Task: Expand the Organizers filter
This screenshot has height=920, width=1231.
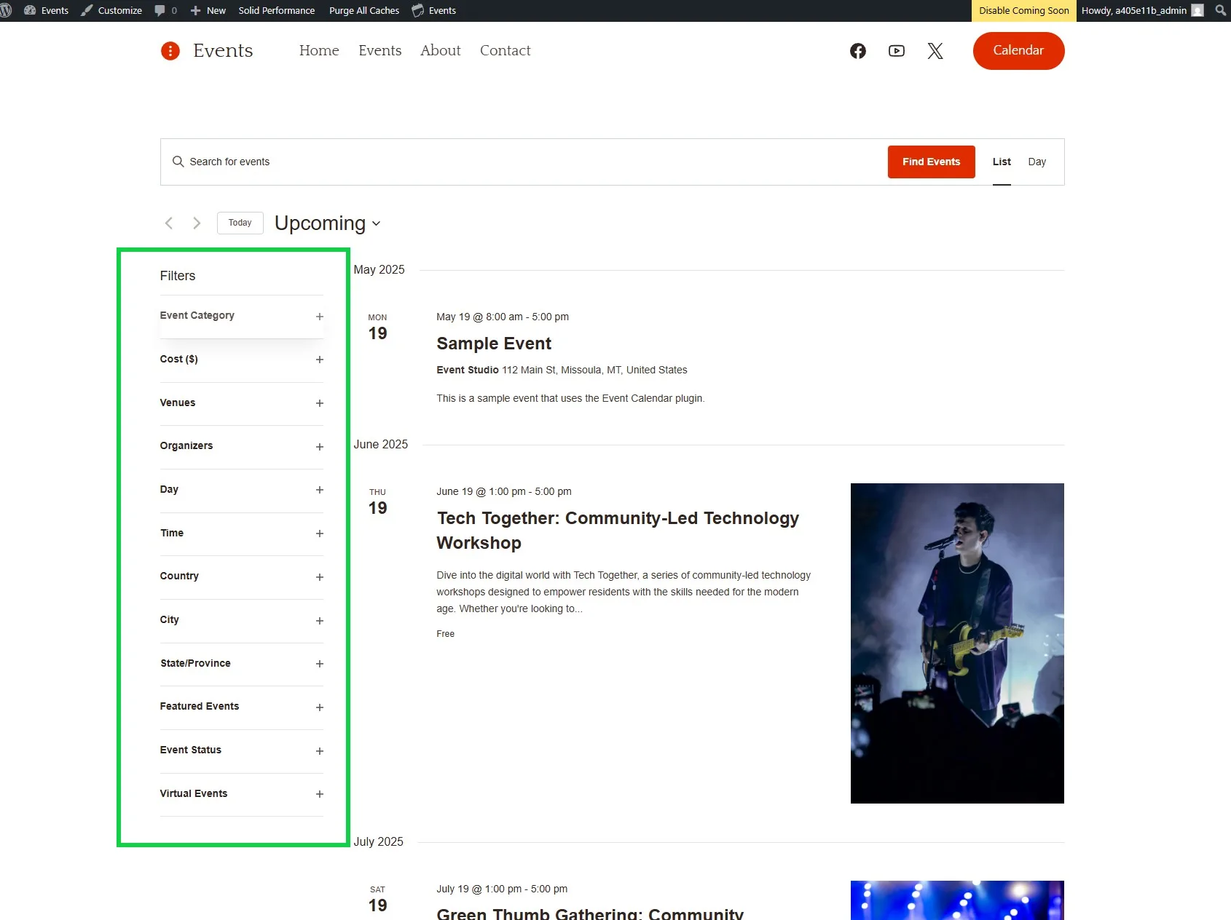Action: click(320, 446)
